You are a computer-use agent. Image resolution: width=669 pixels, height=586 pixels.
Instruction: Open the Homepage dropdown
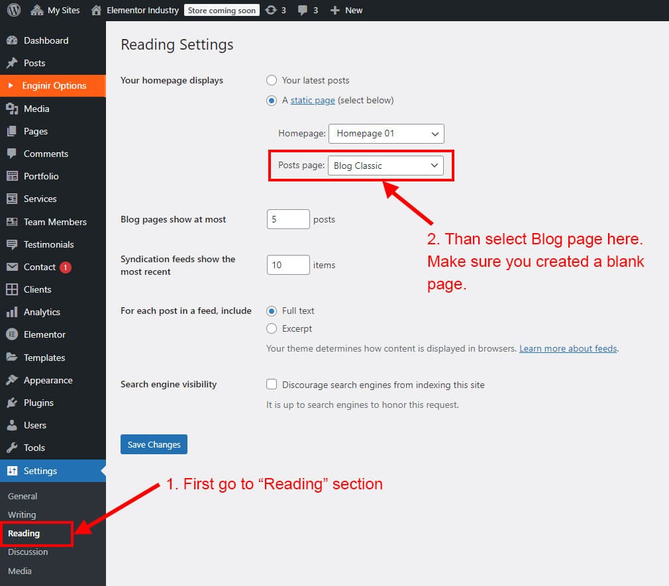(386, 133)
